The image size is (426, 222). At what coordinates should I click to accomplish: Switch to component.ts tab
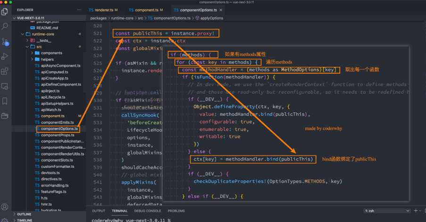(146, 10)
